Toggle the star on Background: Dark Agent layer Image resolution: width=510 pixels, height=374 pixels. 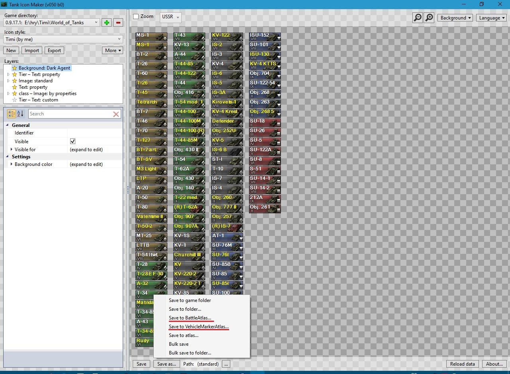[15, 68]
